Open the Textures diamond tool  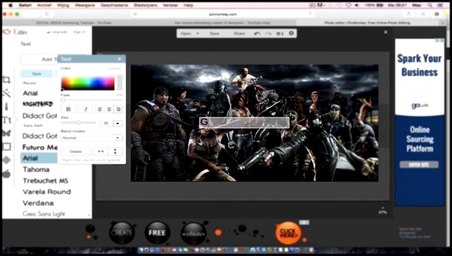point(6,160)
